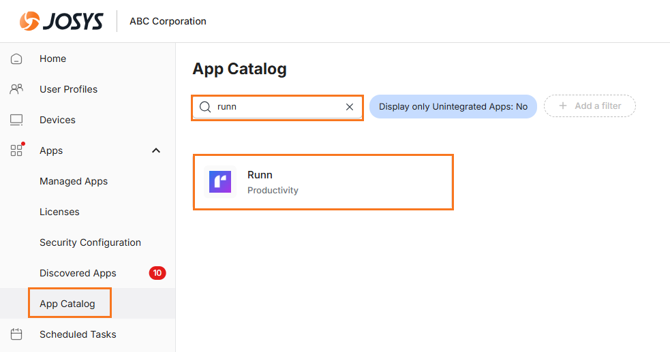Screen dimensions: 670x352
Task: Click the Devices laptop icon
Action: [x=16, y=120]
